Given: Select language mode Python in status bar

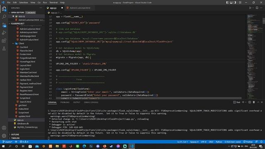Looking at the screenshot, I should tap(219, 142).
